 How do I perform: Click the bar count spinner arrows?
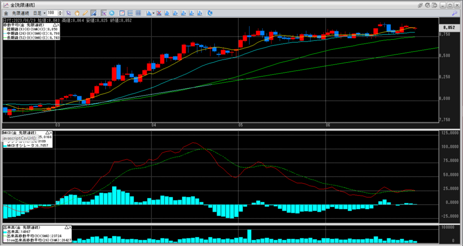pos(61,13)
